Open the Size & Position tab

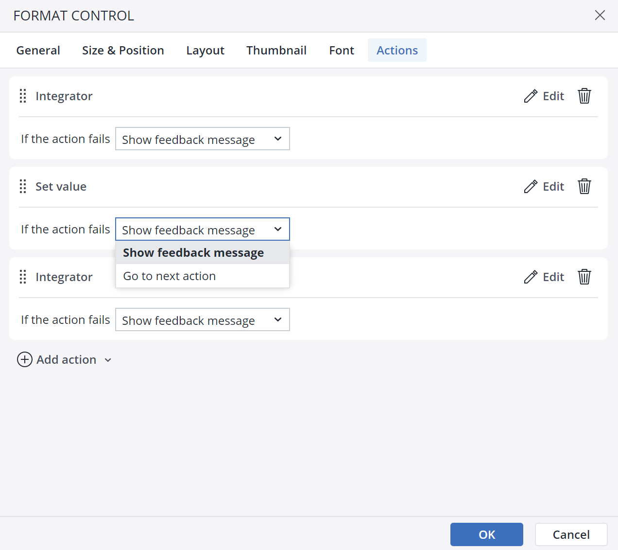click(x=123, y=51)
